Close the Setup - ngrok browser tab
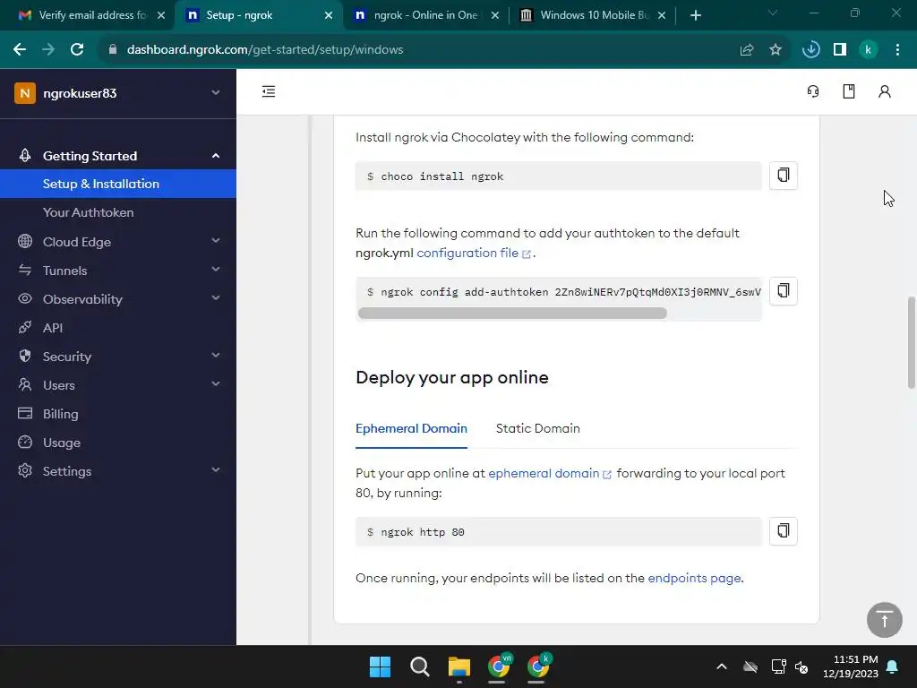Screen dimensions: 917x688 (329, 15)
